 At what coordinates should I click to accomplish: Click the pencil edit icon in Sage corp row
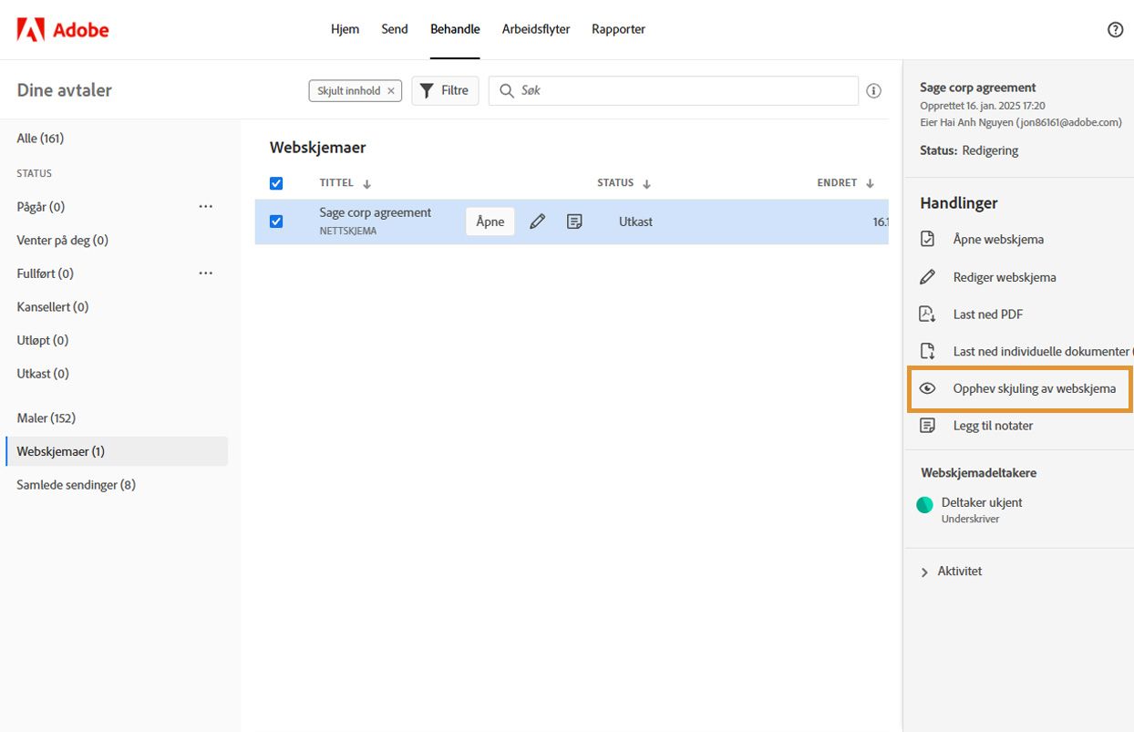(x=538, y=222)
